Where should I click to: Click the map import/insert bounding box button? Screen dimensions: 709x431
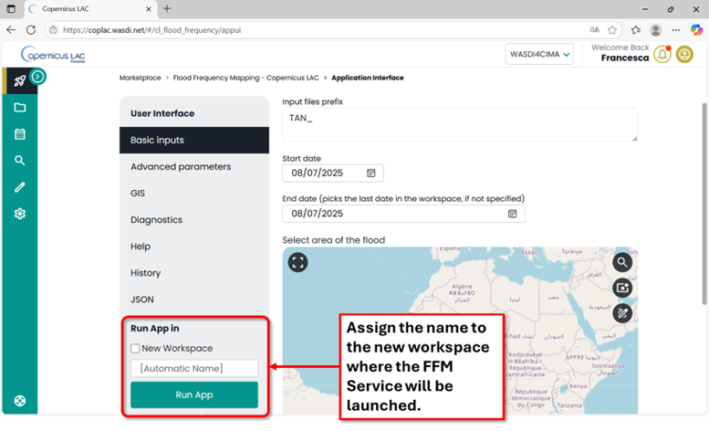pos(622,288)
